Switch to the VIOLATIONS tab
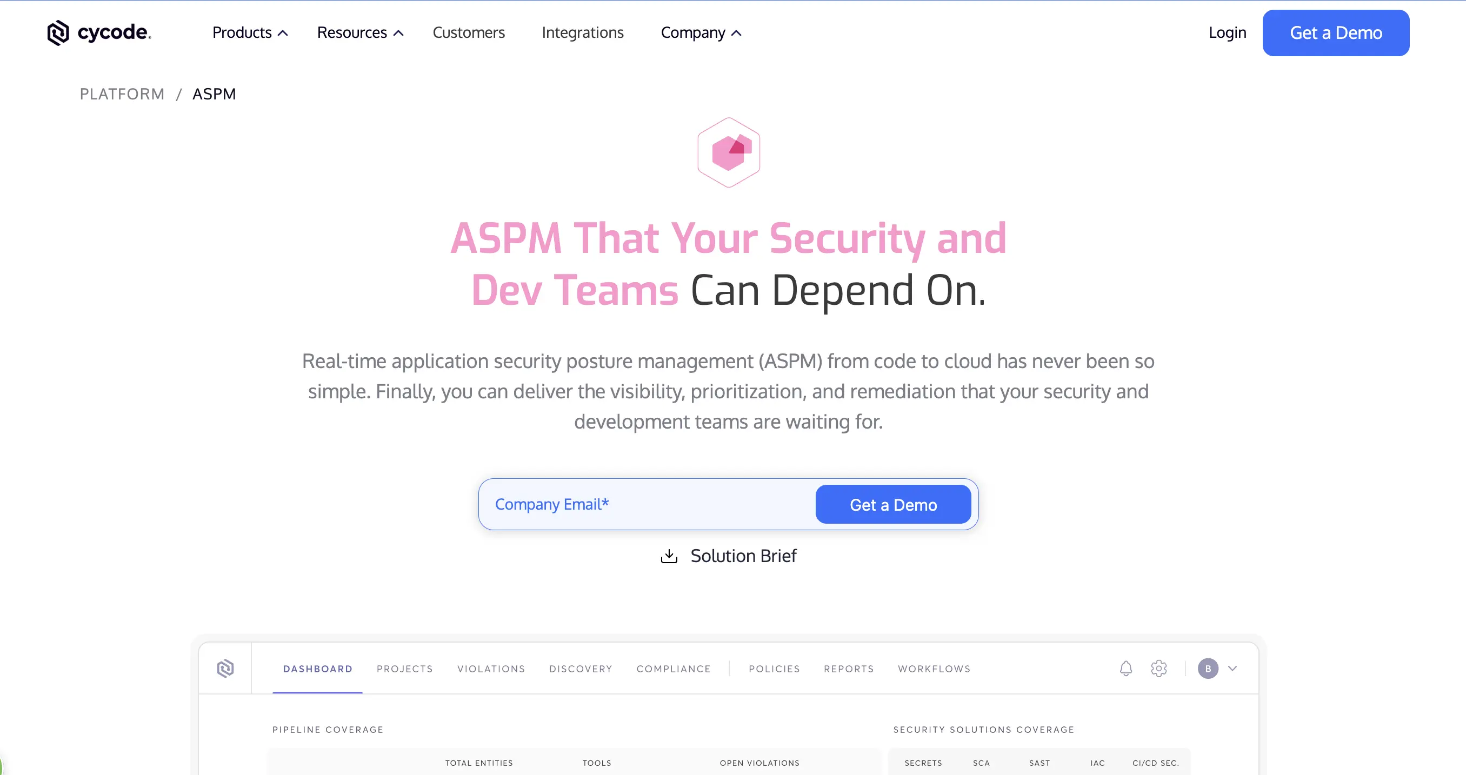Viewport: 1466px width, 775px height. 491,668
